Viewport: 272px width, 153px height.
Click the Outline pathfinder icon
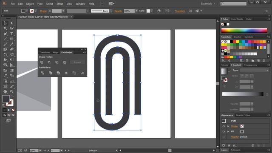tap(74, 73)
